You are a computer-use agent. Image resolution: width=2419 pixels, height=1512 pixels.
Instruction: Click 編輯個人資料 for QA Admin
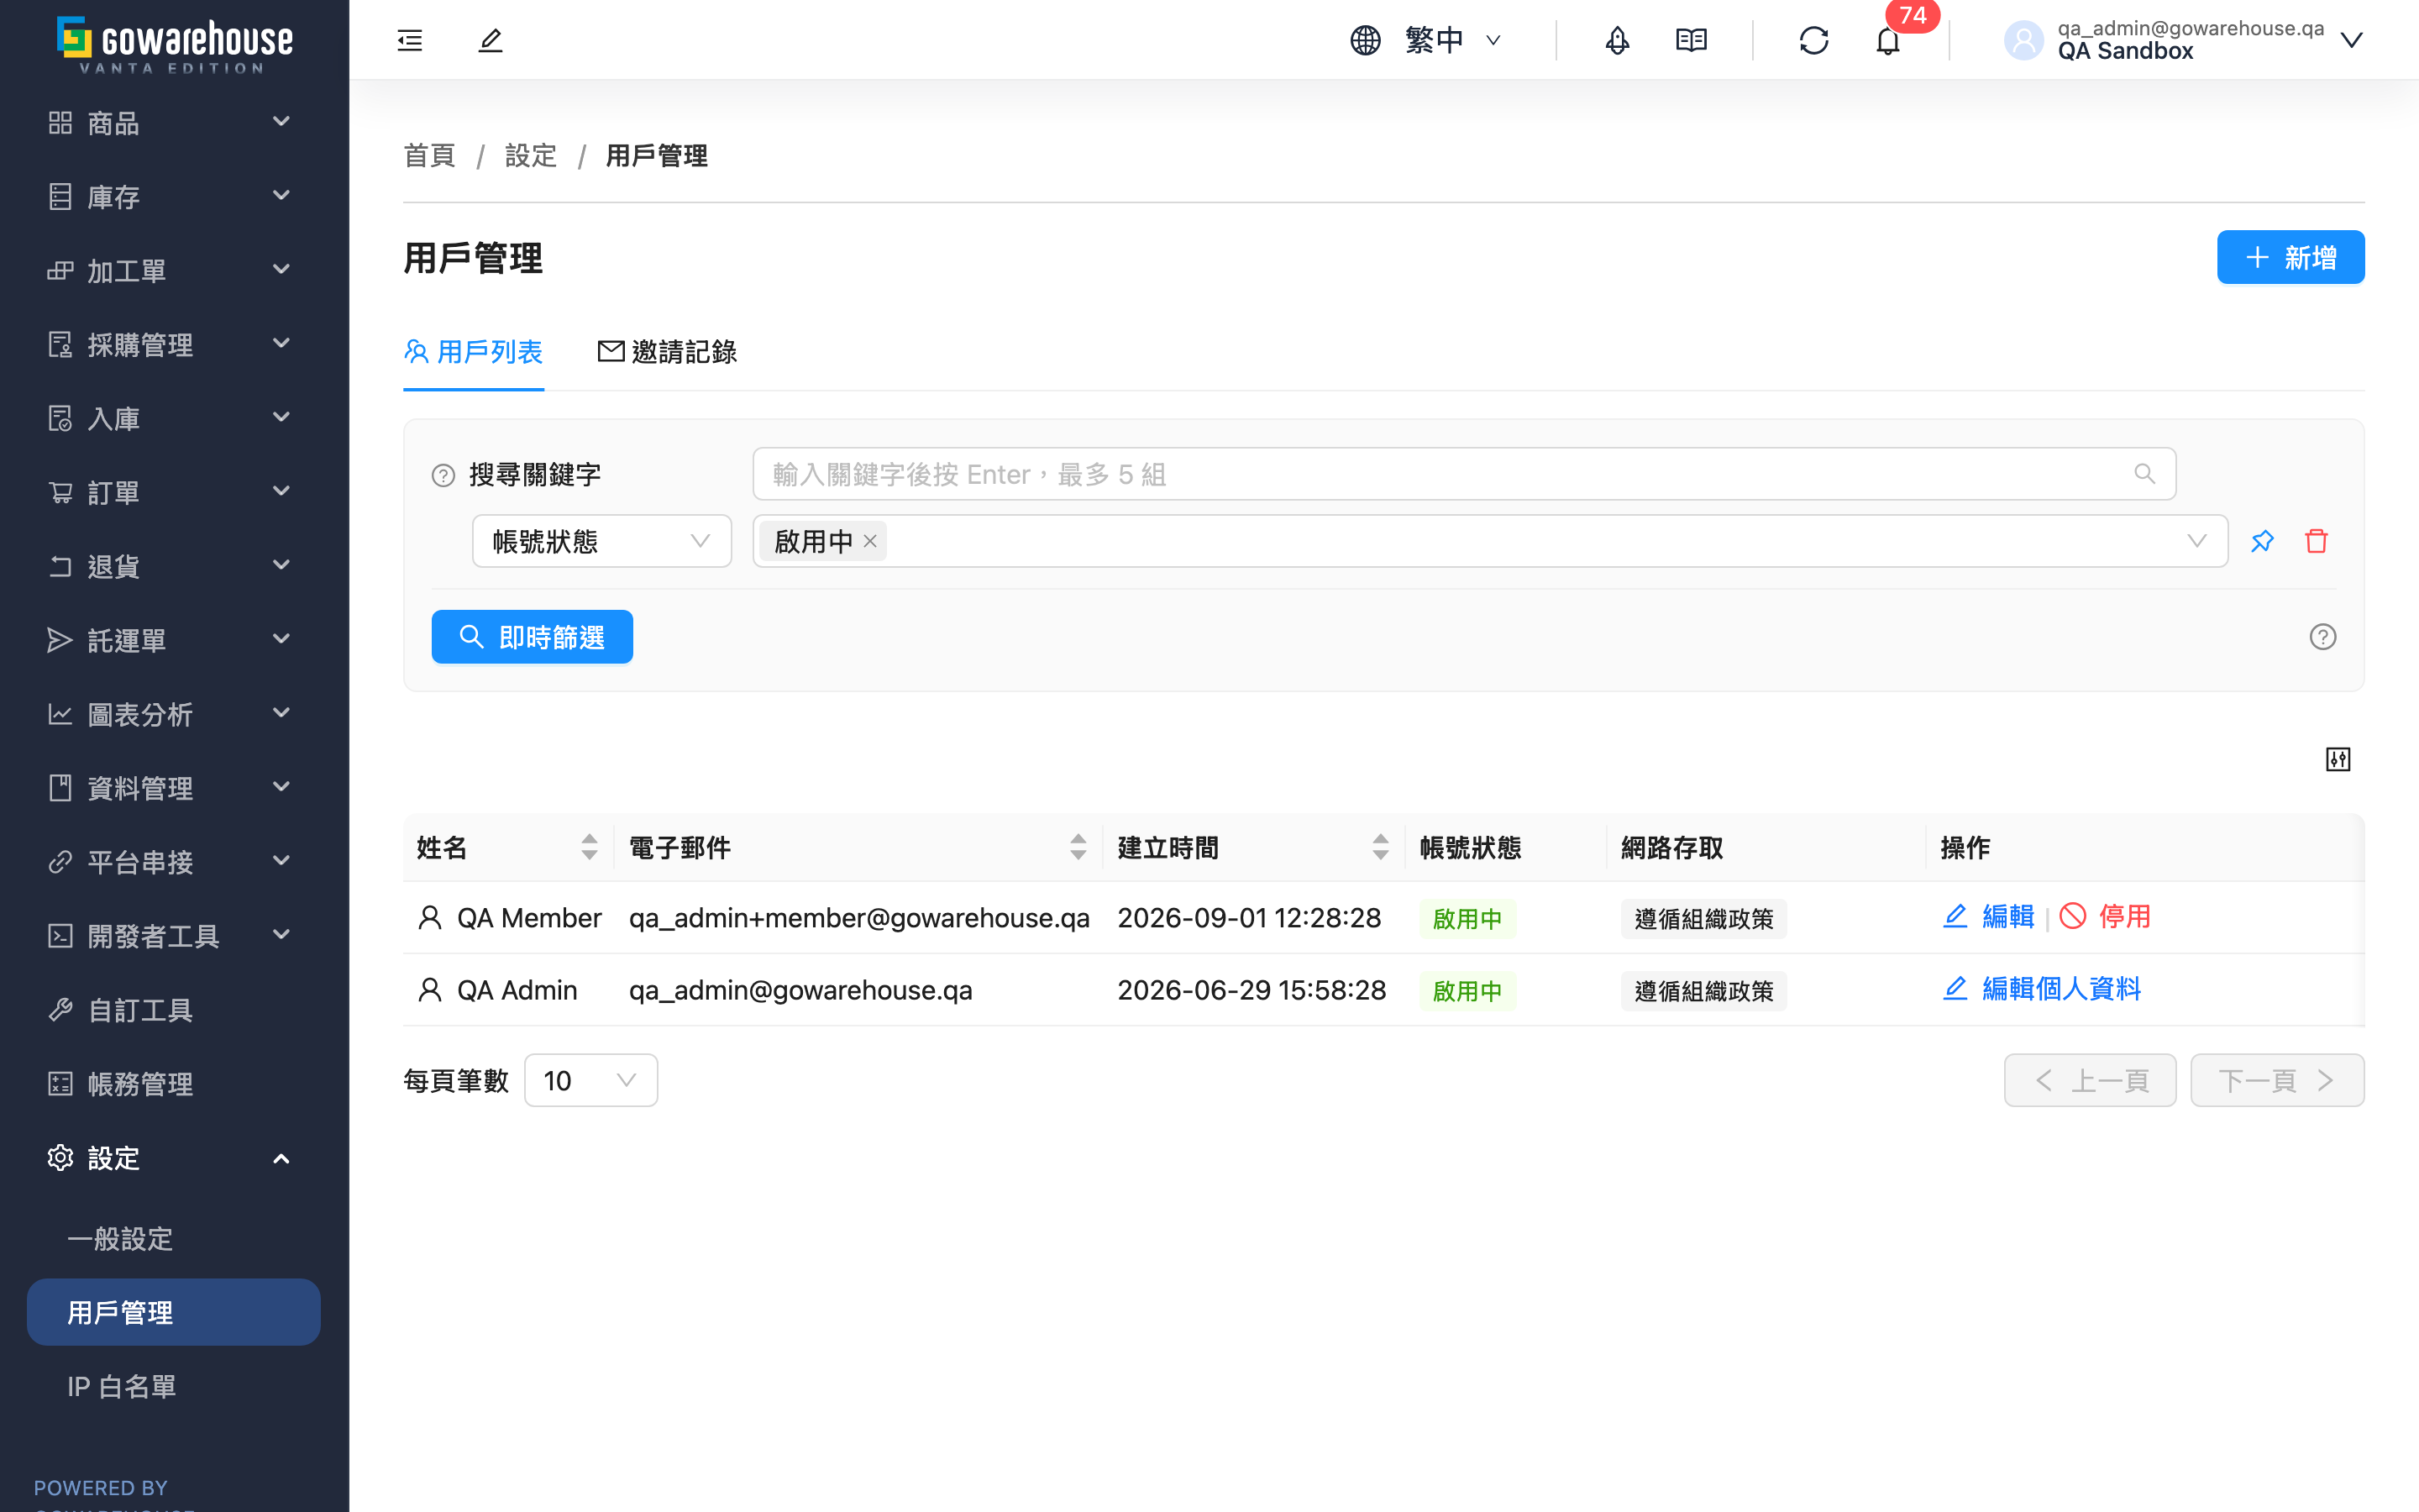pos(2041,989)
